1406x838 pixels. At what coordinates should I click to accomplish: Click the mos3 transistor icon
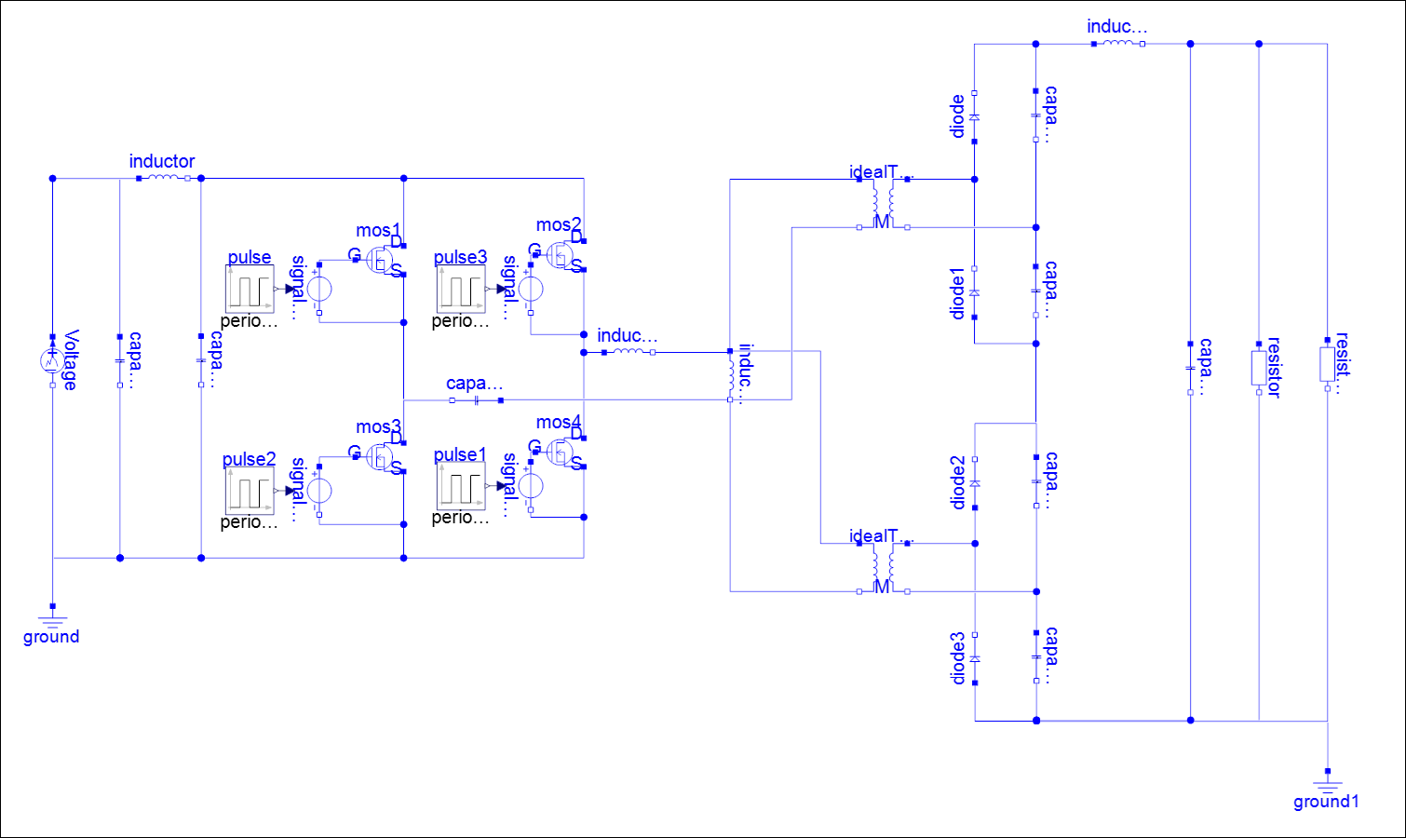point(380,456)
